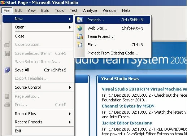Click the Print printer icon
This screenshot has width=187, height=136.
point(7,105)
